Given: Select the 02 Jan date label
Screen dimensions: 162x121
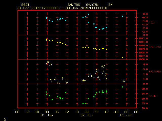Looking at the screenshot, I should pos(87,115).
